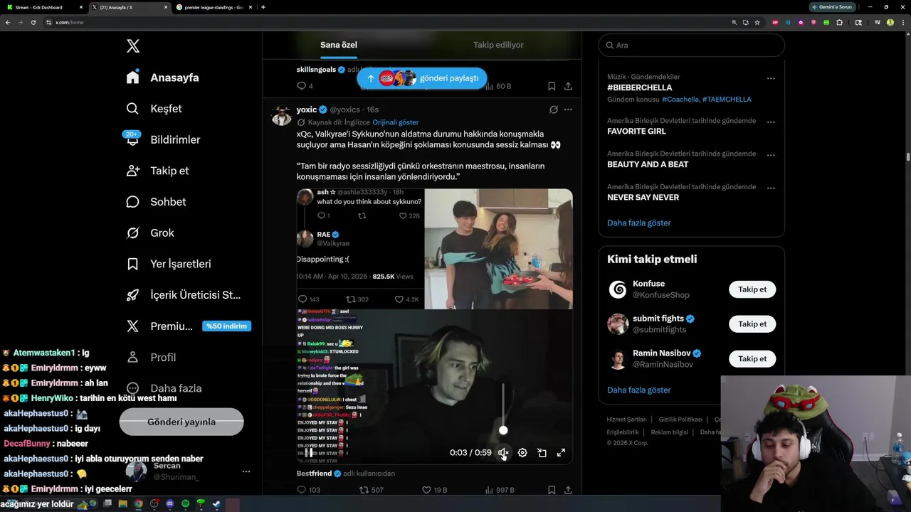The width and height of the screenshot is (911, 512).
Task: Mute the video with speaker icon
Action: [503, 452]
